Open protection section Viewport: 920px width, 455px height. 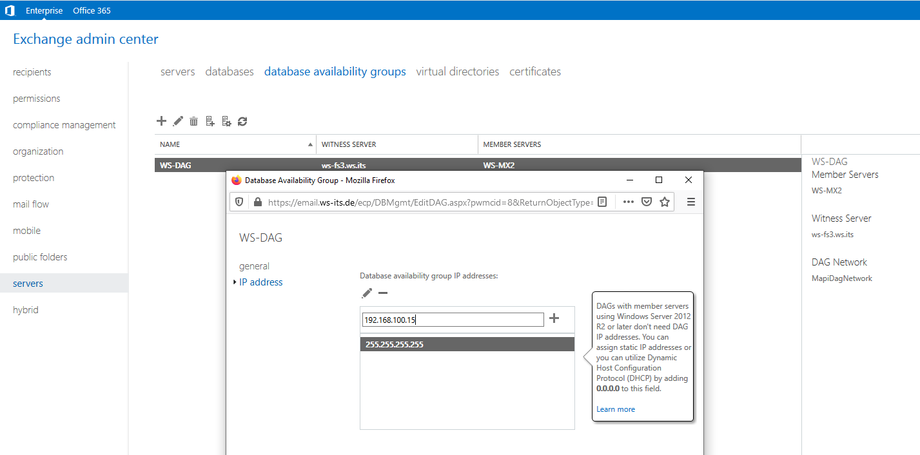tap(34, 178)
